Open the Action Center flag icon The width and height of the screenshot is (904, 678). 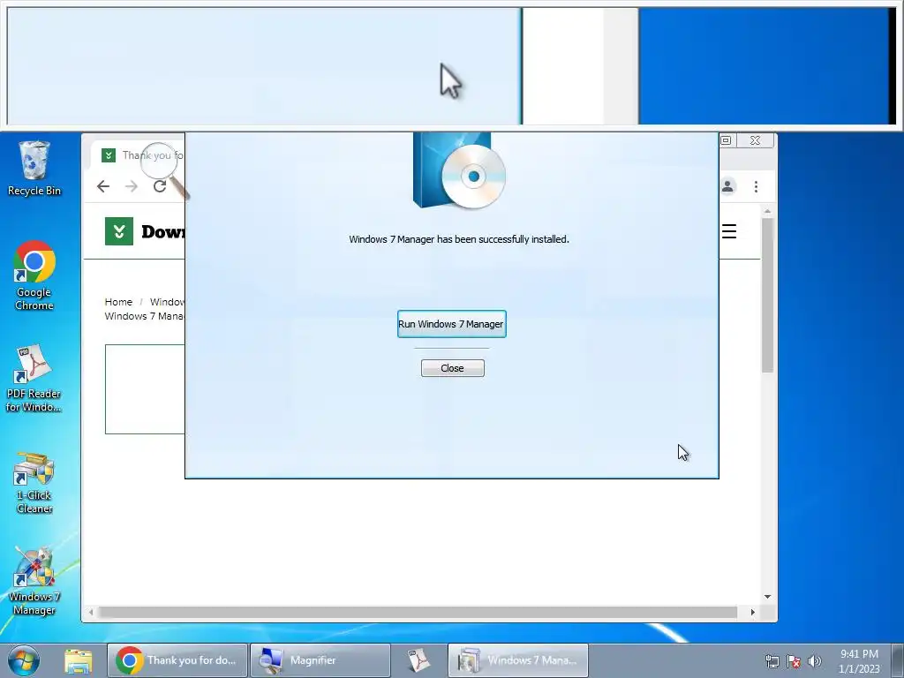pos(794,660)
